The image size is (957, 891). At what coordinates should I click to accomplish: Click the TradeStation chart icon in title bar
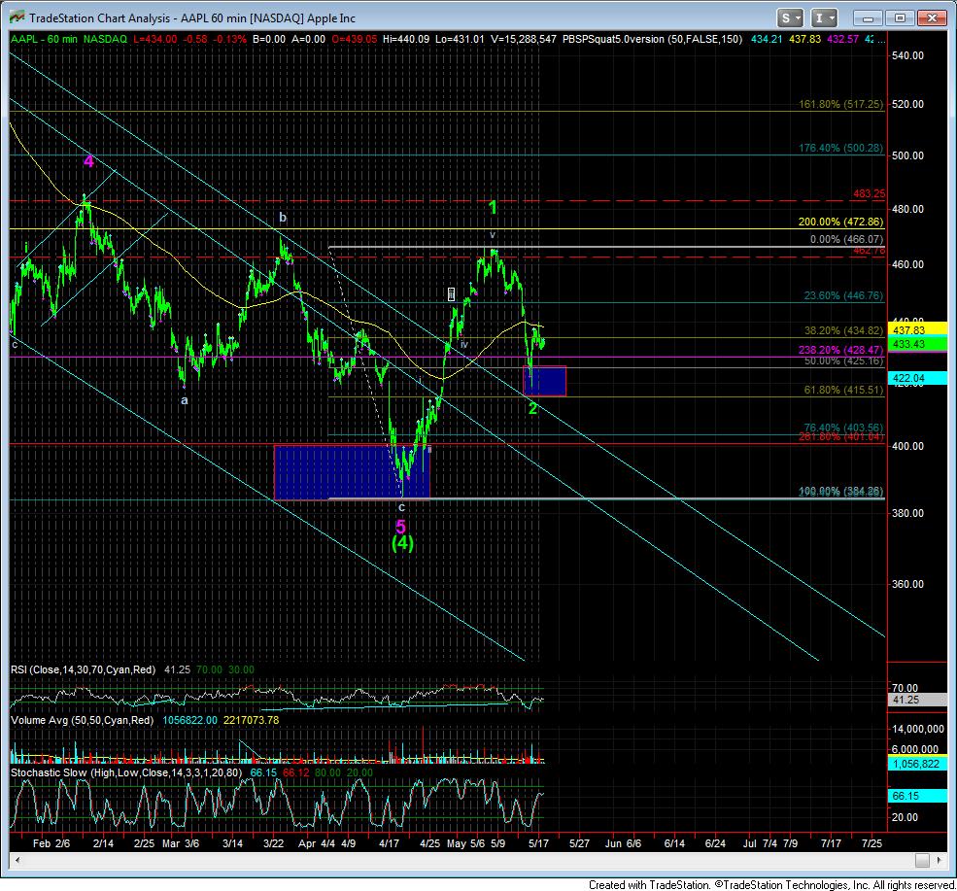17,17
